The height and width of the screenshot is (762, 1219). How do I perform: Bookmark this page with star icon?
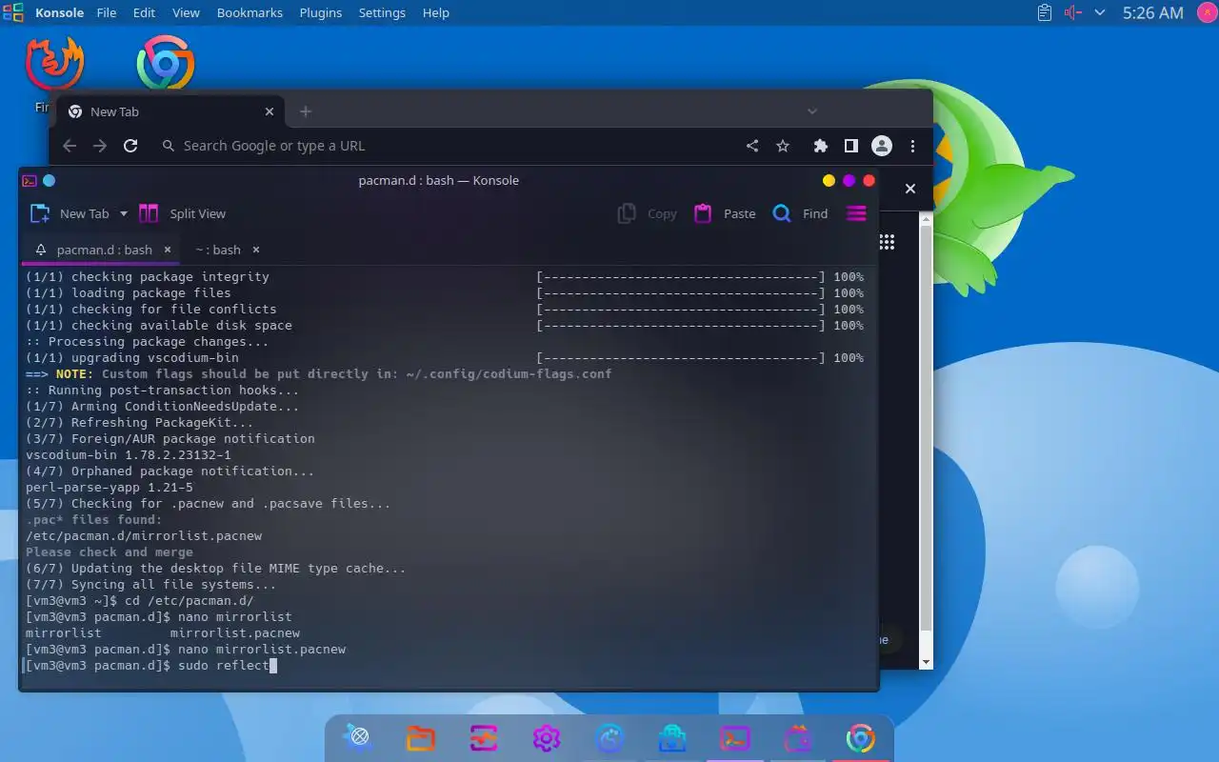(x=783, y=146)
